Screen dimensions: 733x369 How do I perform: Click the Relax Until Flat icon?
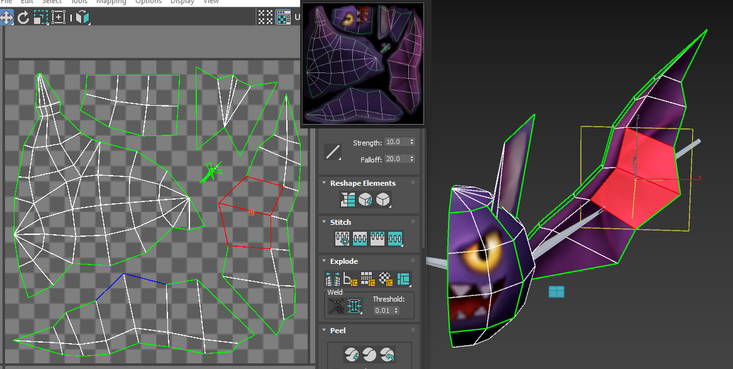coord(366,200)
